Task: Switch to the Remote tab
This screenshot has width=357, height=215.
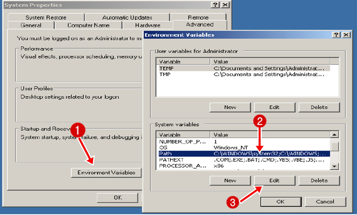Action: 198,17
